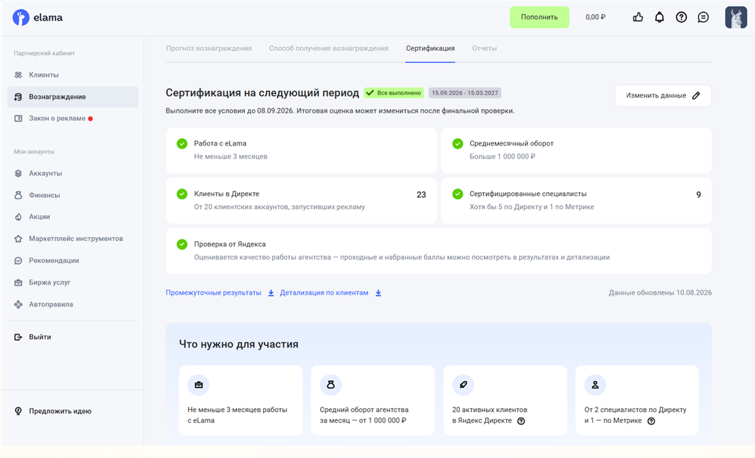Click Данные обновлены 10.08.2026 text

tap(660, 293)
